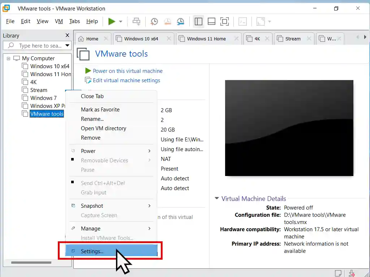Choose Close Tab in the context menu
370x277 pixels.
point(111,96)
